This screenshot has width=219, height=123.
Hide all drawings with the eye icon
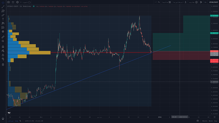coord(3,59)
